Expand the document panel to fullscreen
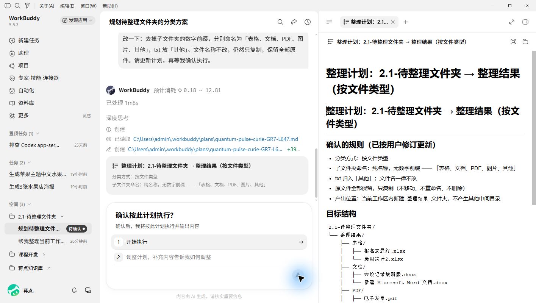The height and width of the screenshot is (303, 536). click(x=512, y=22)
